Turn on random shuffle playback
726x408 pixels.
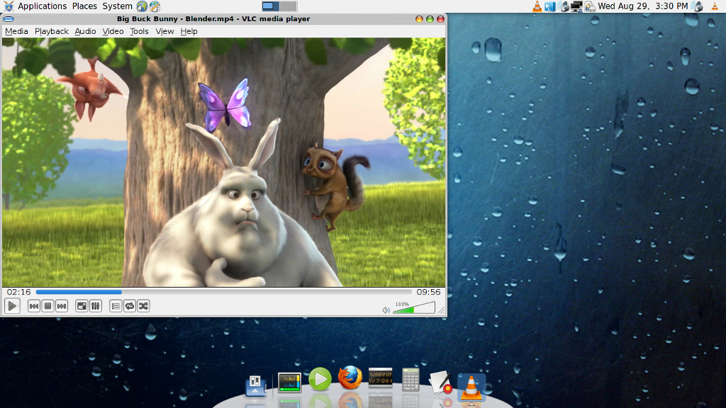[143, 305]
